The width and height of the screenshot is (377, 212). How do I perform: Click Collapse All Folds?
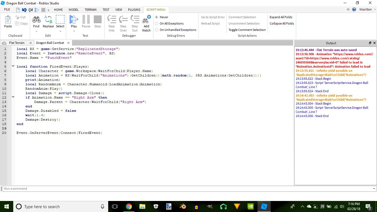pyautogui.click(x=282, y=23)
